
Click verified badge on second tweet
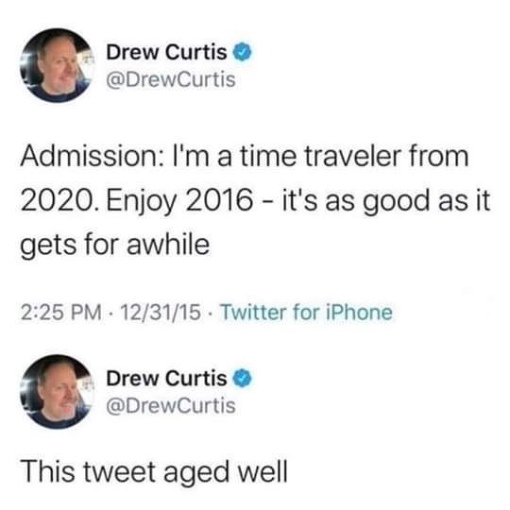click(x=244, y=378)
